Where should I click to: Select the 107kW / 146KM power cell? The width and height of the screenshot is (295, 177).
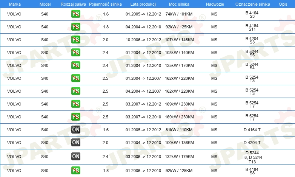point(179,40)
